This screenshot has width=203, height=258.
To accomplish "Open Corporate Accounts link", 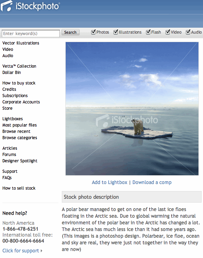I will (21, 102).
